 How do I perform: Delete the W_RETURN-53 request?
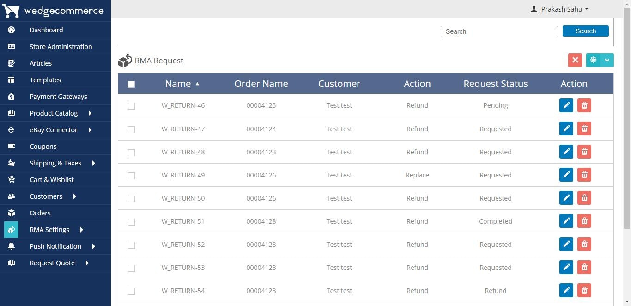pyautogui.click(x=584, y=267)
